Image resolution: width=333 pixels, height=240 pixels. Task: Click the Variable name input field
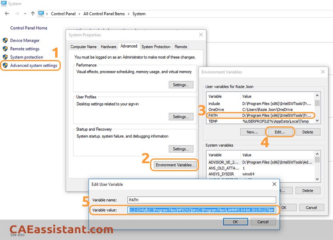pyautogui.click(x=202, y=200)
